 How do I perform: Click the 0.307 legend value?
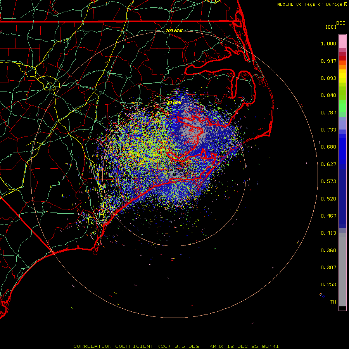coord(328,267)
